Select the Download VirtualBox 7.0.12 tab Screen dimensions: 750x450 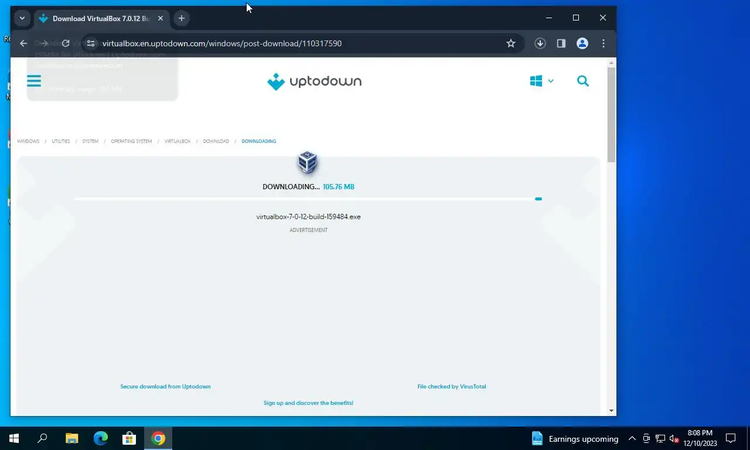click(101, 18)
